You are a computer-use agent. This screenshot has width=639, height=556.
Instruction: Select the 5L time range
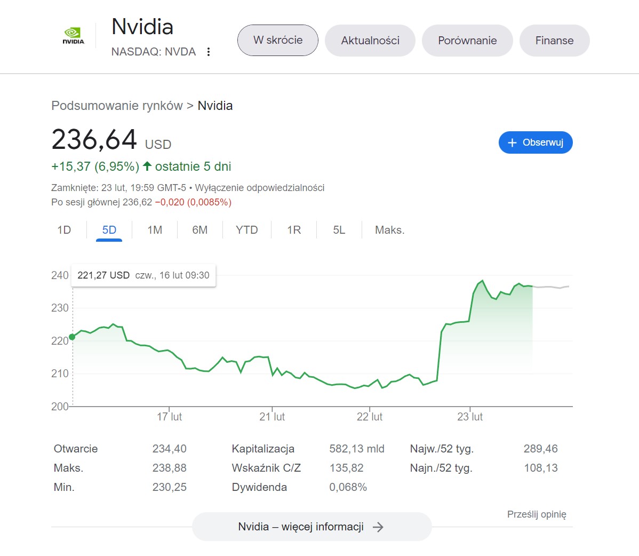click(339, 230)
